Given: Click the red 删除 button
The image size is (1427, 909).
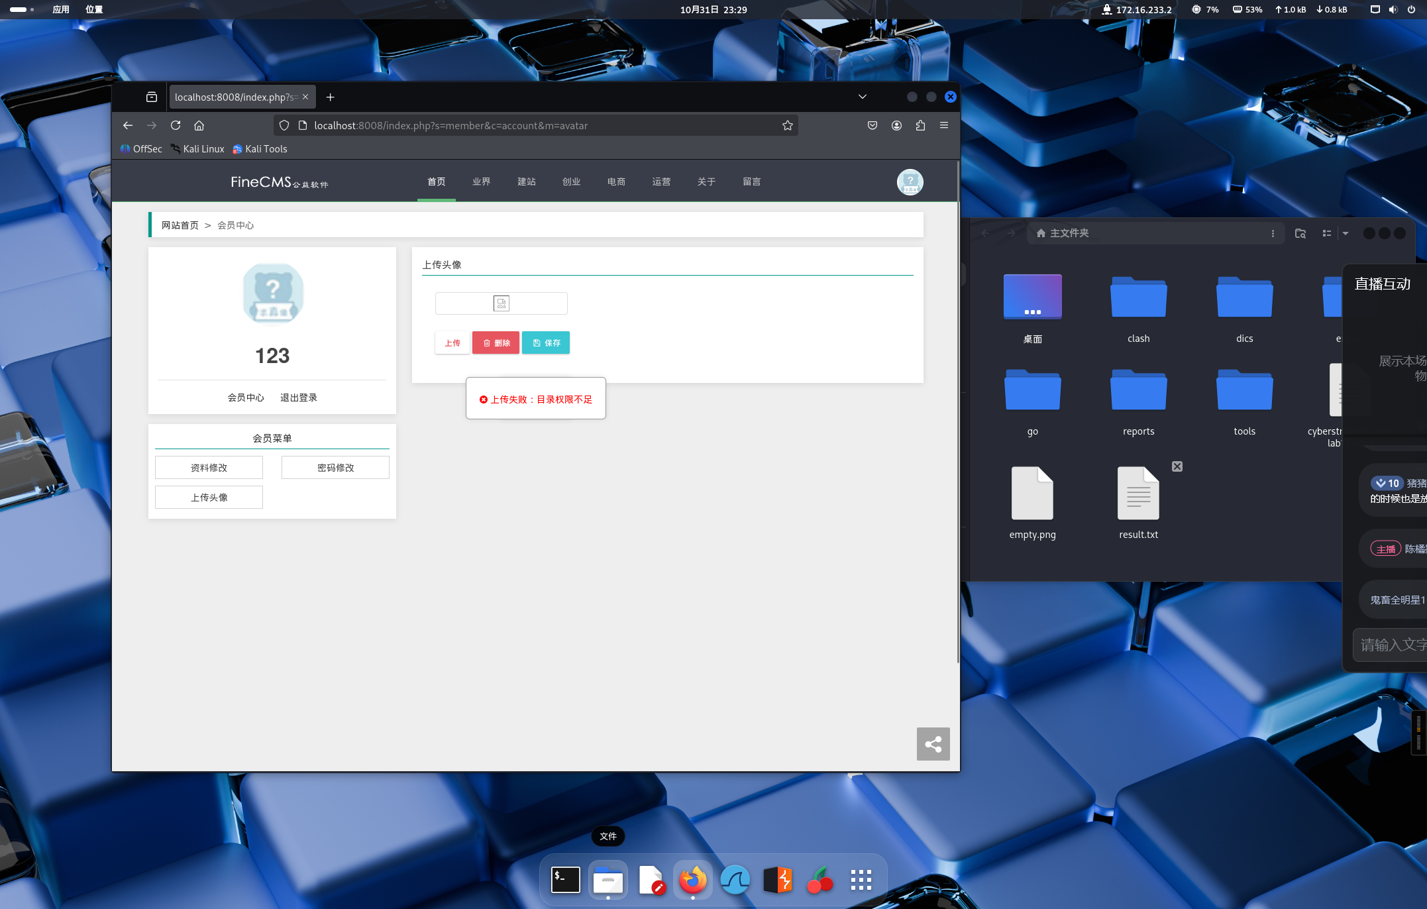Looking at the screenshot, I should point(496,343).
